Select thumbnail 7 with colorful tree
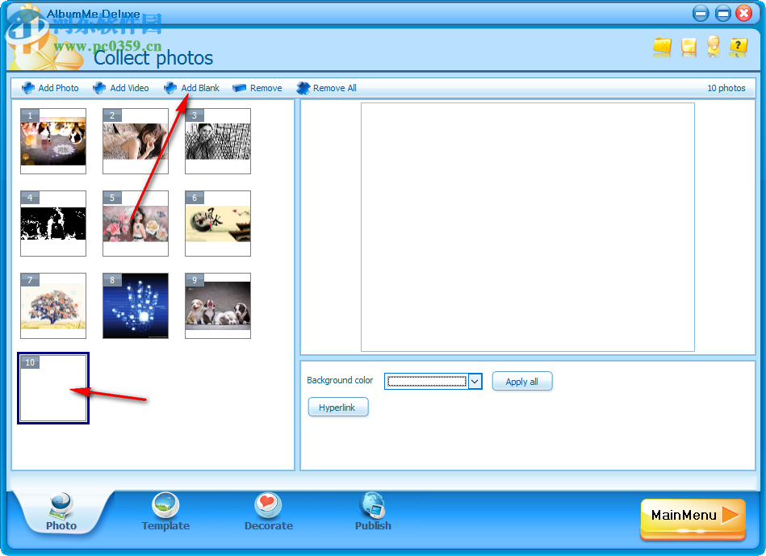 (x=53, y=306)
